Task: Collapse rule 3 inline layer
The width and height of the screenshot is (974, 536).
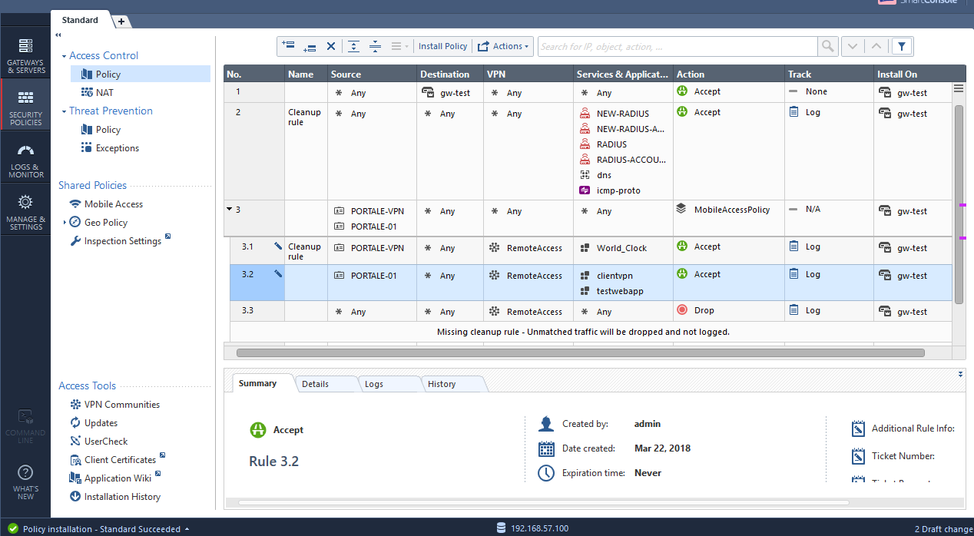Action: pos(230,209)
